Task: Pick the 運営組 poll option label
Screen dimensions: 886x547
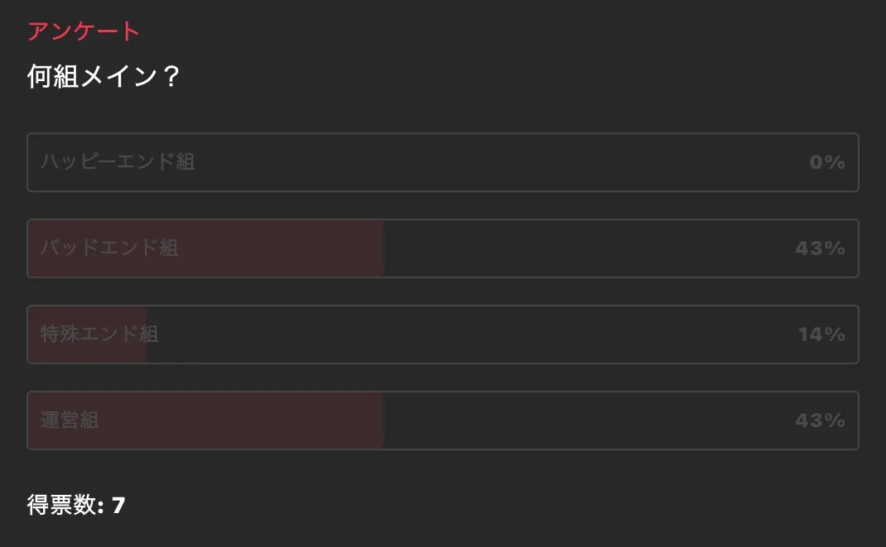Action: pos(70,420)
